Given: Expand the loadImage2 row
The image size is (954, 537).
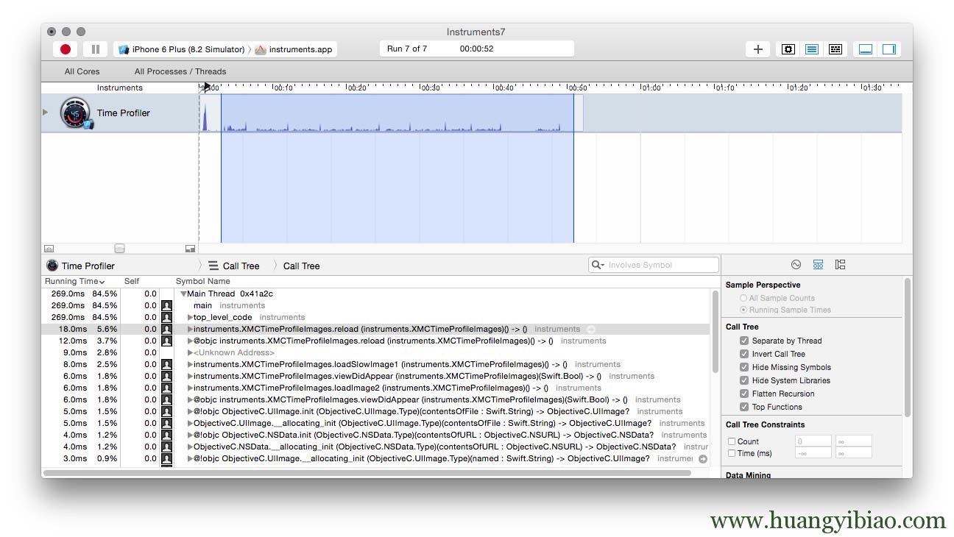Looking at the screenshot, I should (x=191, y=388).
